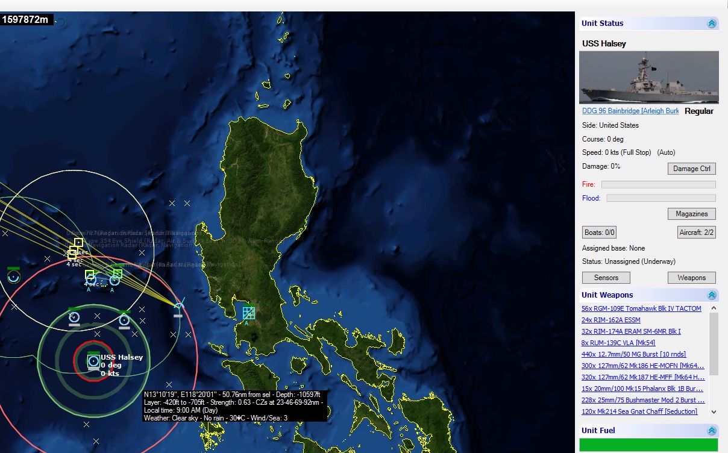
Task: Click 'Speed: 0 kts (Full Stop)' text
Action: click(x=617, y=152)
